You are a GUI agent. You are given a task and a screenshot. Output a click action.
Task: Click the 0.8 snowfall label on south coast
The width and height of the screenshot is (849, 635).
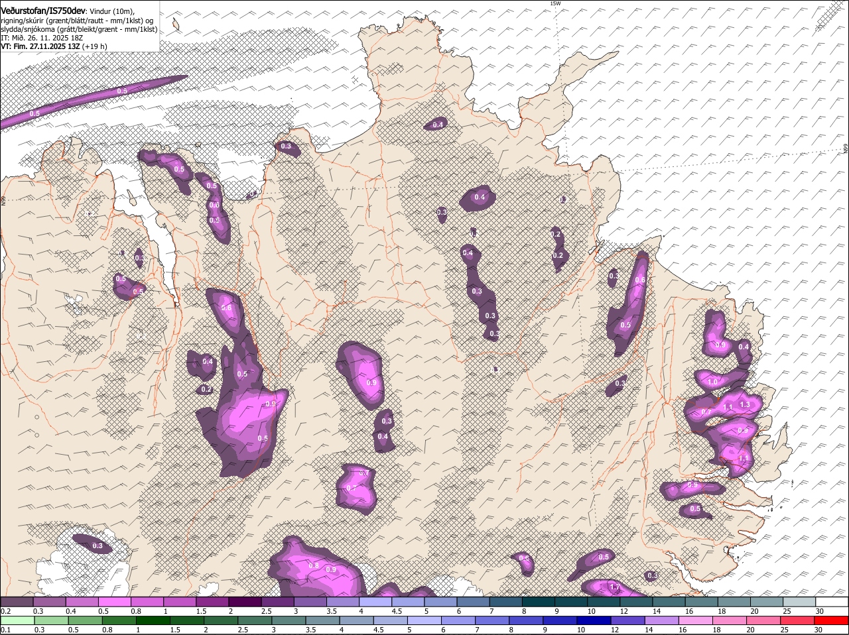(x=314, y=566)
